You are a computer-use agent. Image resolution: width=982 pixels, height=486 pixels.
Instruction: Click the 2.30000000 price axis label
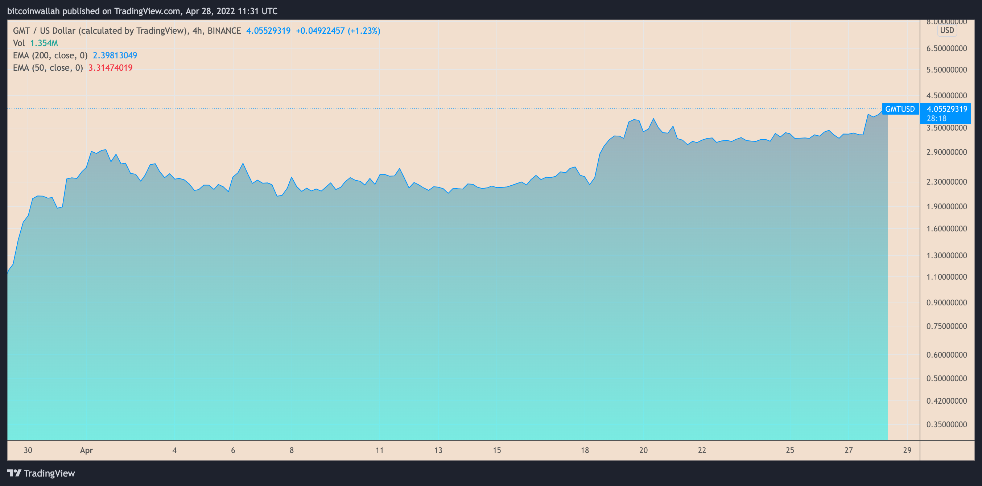946,182
